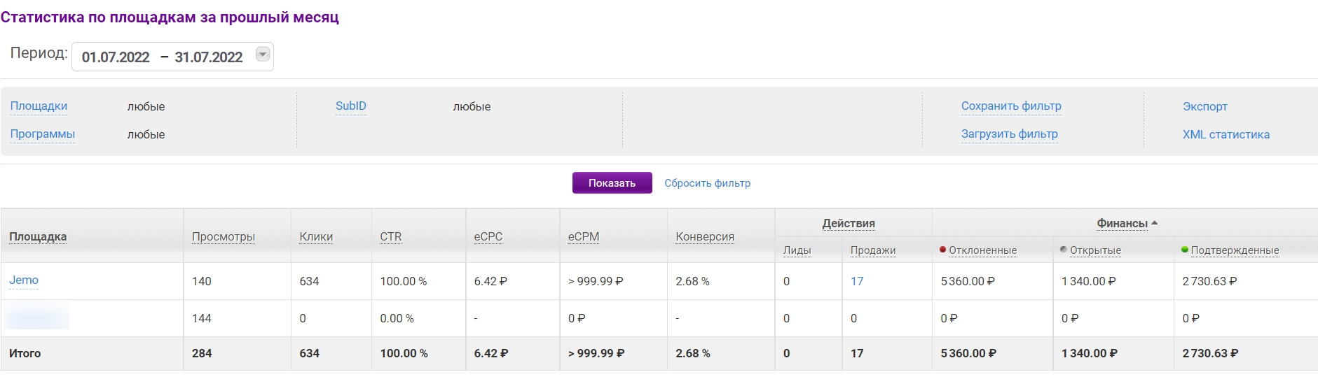Open the SubID filter selector
The image size is (1318, 386).
coord(350,106)
